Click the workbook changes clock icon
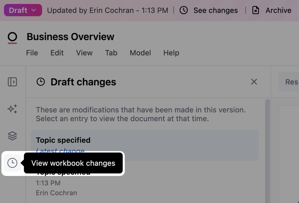 pos(12,163)
